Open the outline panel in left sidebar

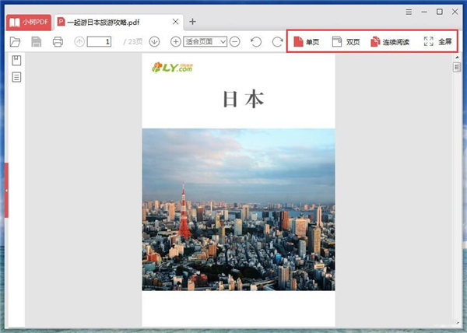[16, 77]
